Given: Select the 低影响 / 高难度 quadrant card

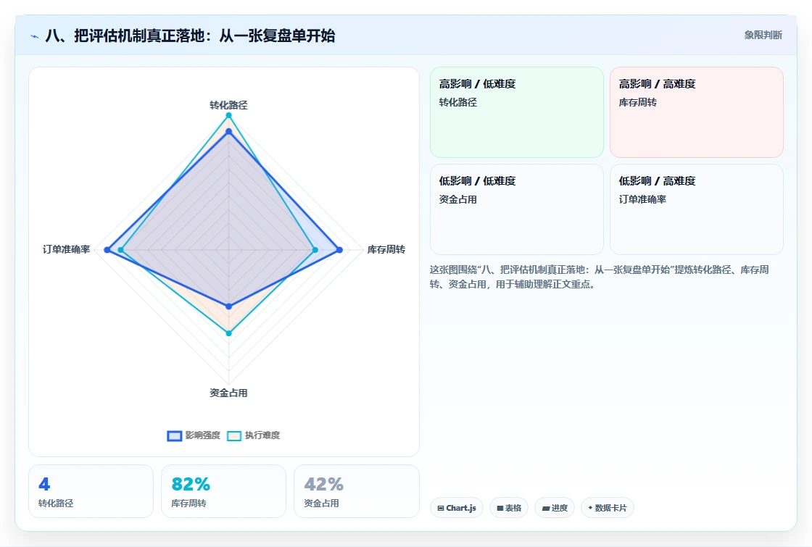Looking at the screenshot, I should tap(697, 209).
